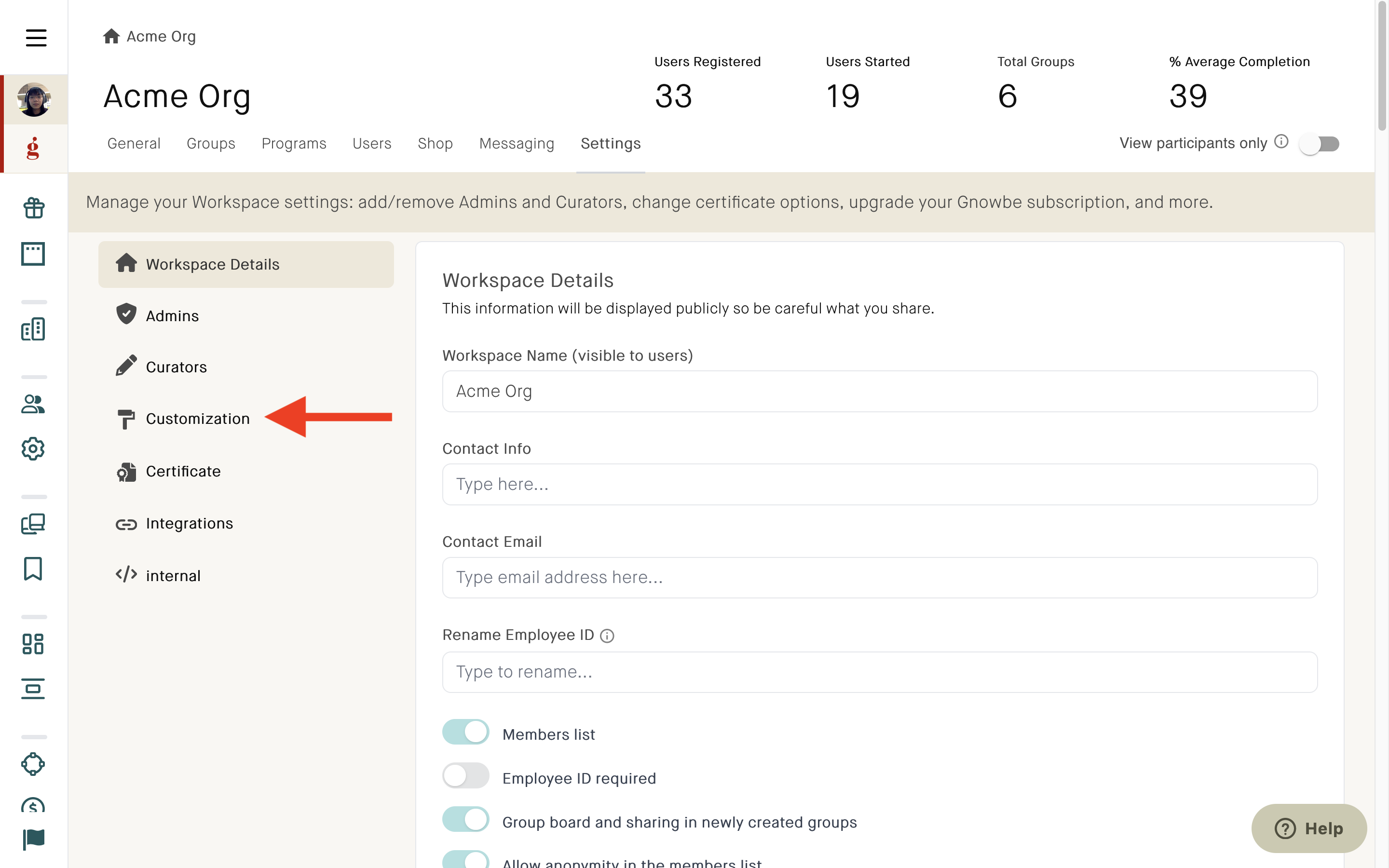Open the flag sidebar icon
Image resolution: width=1389 pixels, height=868 pixels.
tap(33, 839)
